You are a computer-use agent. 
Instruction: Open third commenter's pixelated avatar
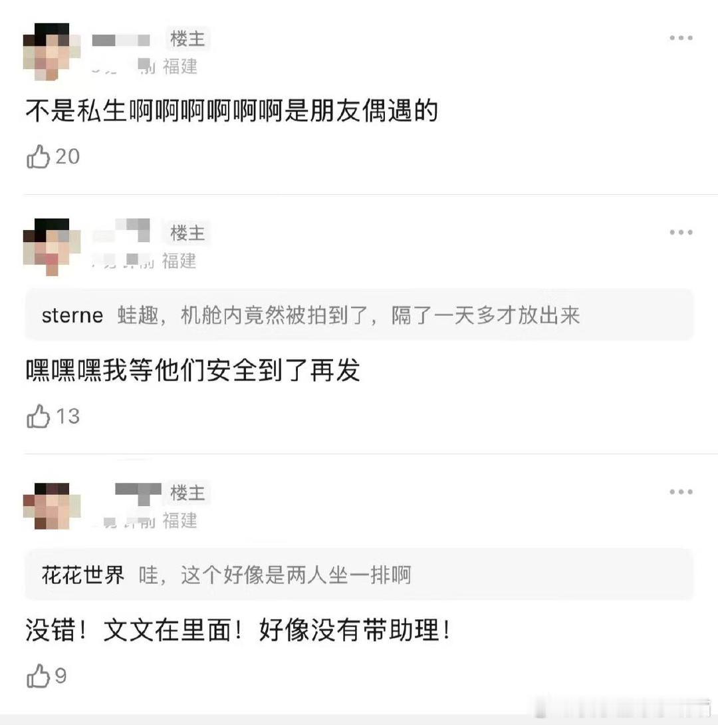52,506
